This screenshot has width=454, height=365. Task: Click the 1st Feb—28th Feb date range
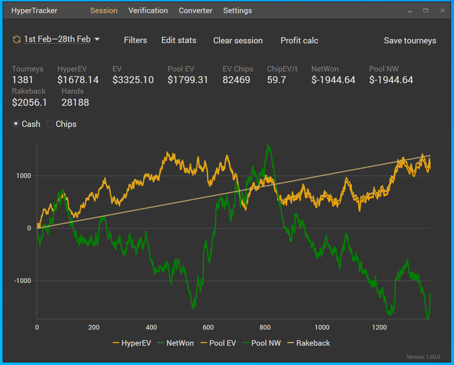57,39
